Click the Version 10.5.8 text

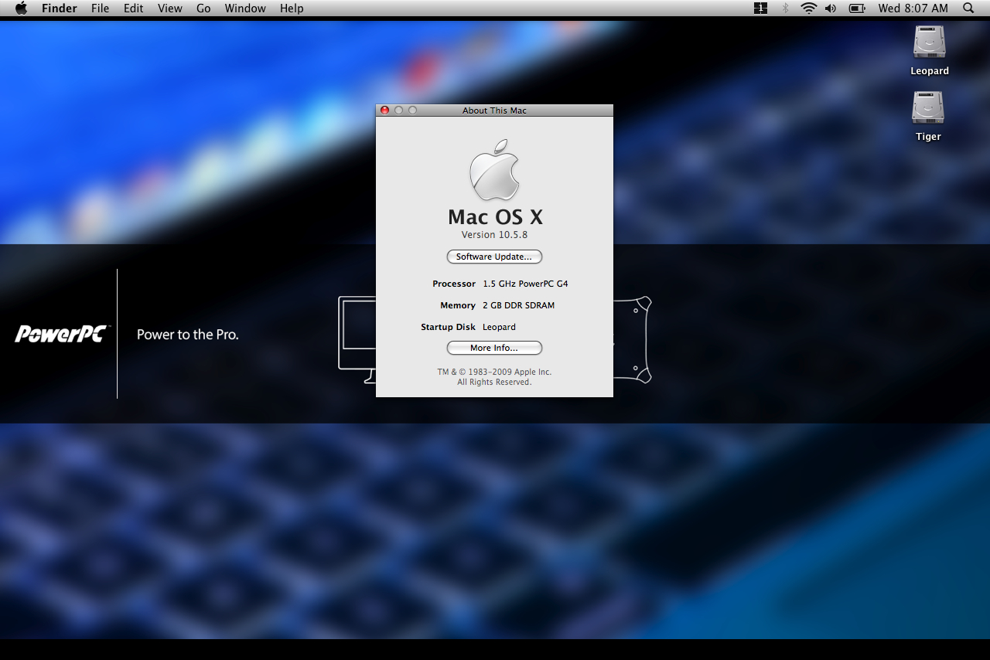pos(494,235)
